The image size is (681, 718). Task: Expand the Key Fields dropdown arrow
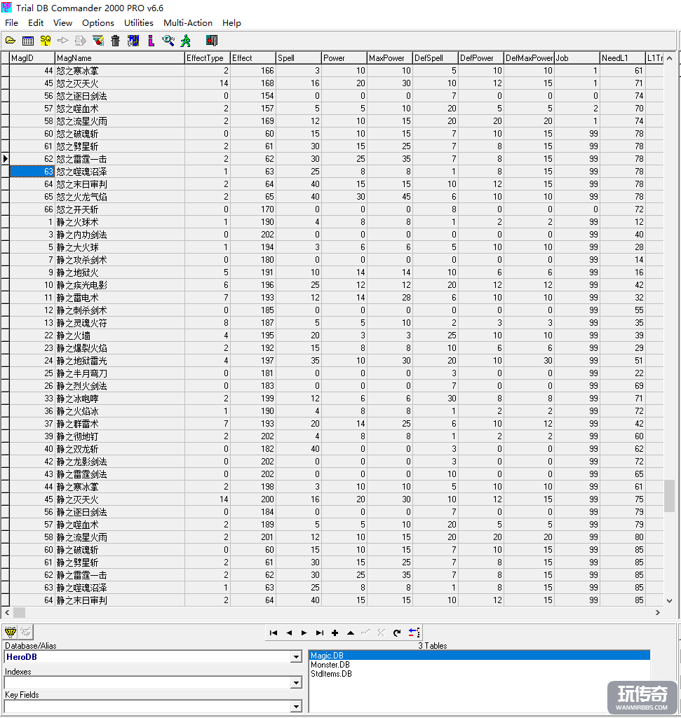296,707
